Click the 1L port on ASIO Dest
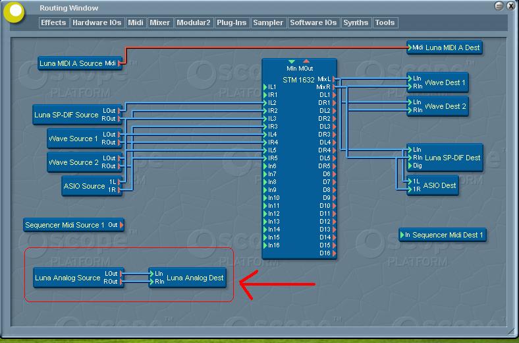This screenshot has width=519, height=343. [410, 181]
